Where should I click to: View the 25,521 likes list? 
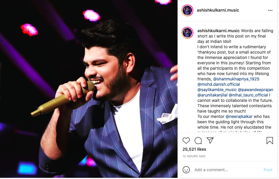194,149
